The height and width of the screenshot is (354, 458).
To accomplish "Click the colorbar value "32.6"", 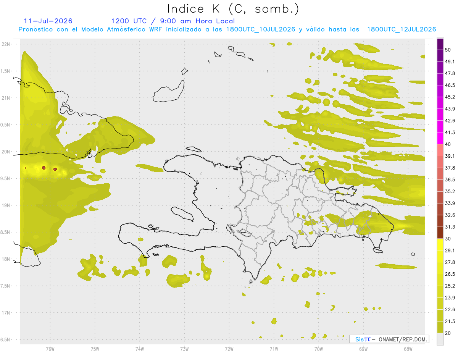I will tap(450, 215).
